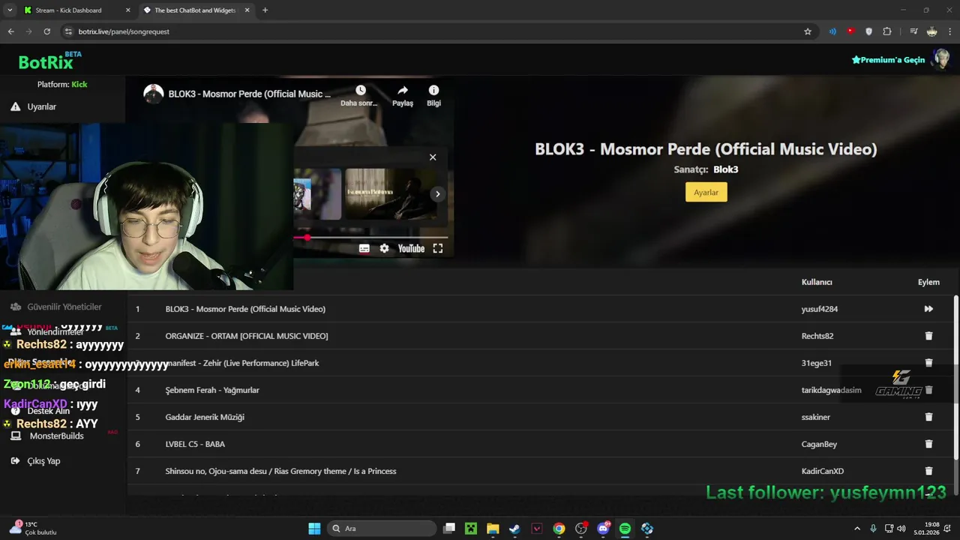The height and width of the screenshot is (540, 960).
Task: Select The best ChatBot and Widgets tab
Action: click(x=195, y=10)
